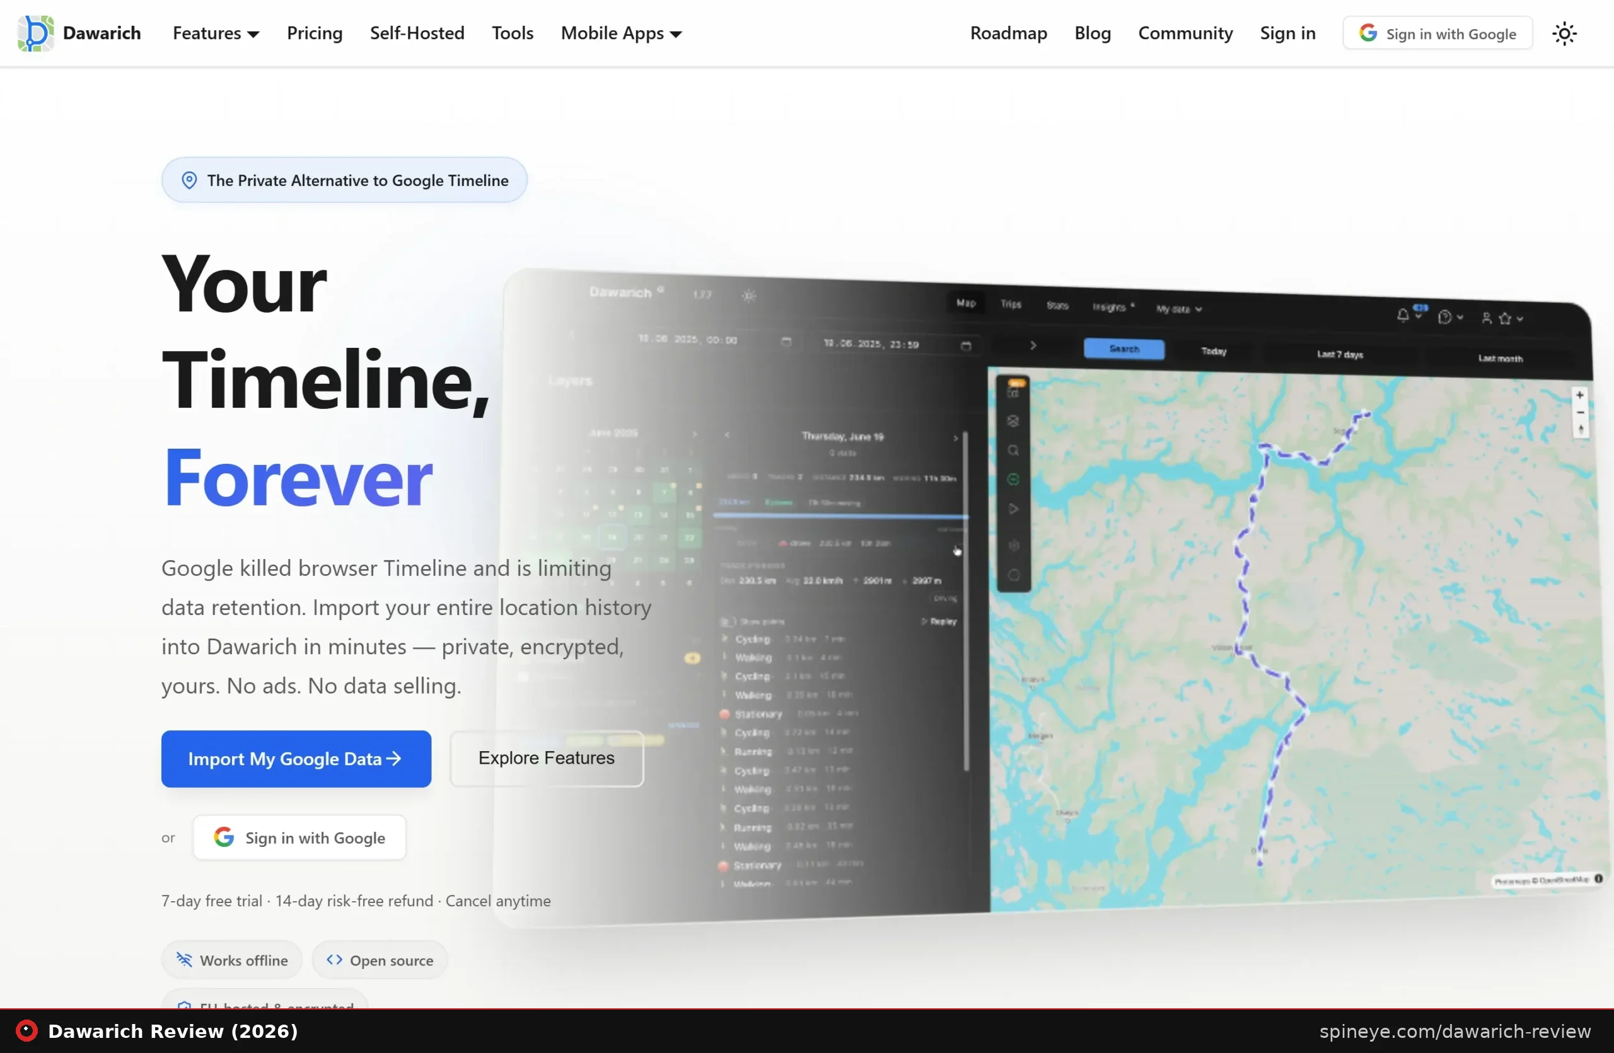Image resolution: width=1614 pixels, height=1053 pixels.
Task: Expand My data dropdown in app preview
Action: 1178,309
